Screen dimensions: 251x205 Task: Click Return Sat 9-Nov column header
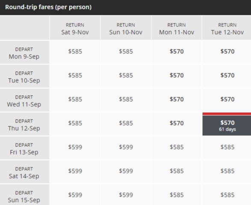coord(75,28)
